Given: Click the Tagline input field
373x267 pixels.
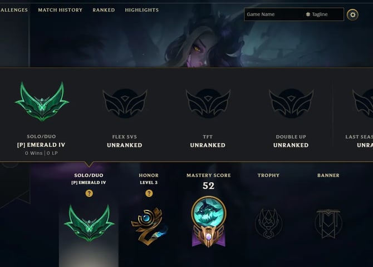Looking at the screenshot, I should (324, 14).
